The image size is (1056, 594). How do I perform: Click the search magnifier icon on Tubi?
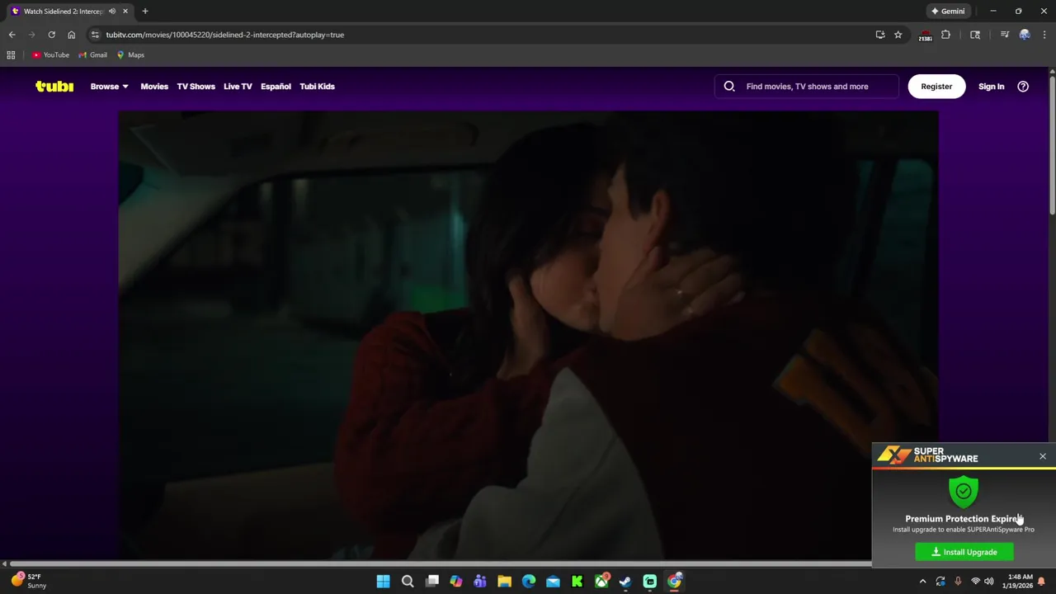point(729,86)
